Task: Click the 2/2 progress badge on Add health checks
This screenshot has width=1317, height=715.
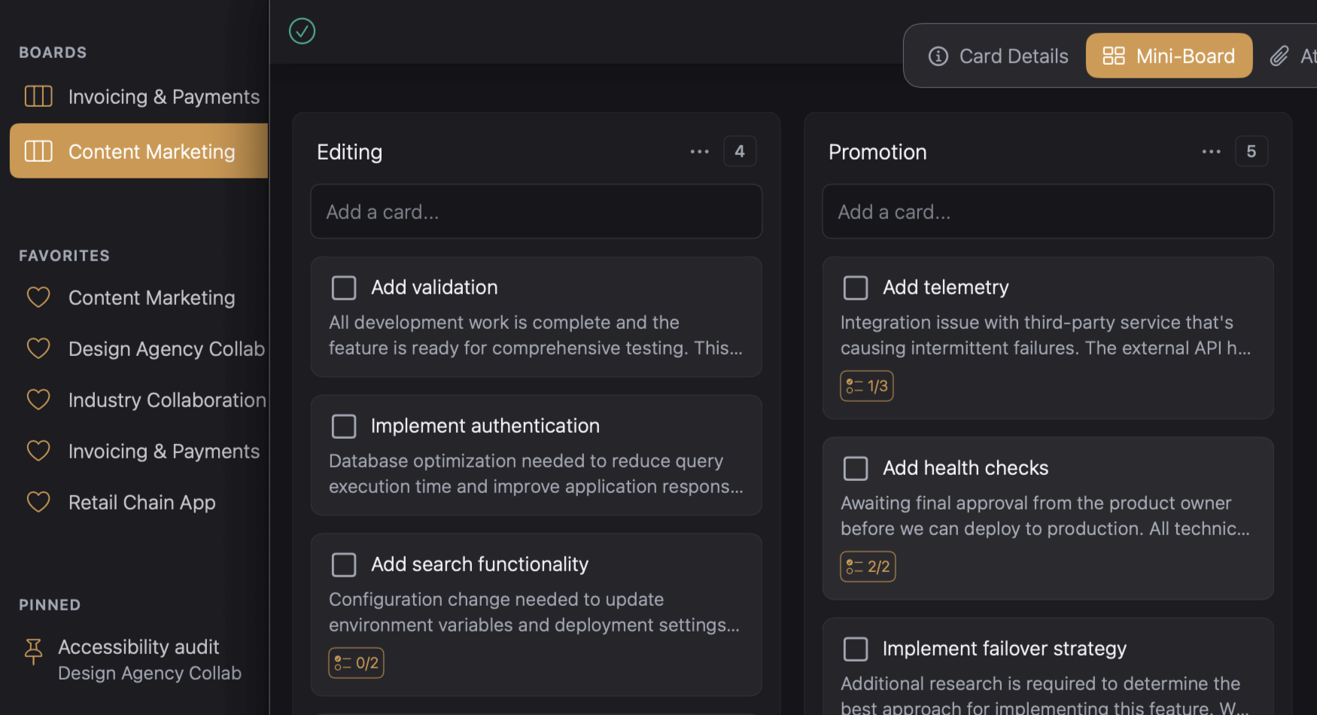Action: (867, 567)
